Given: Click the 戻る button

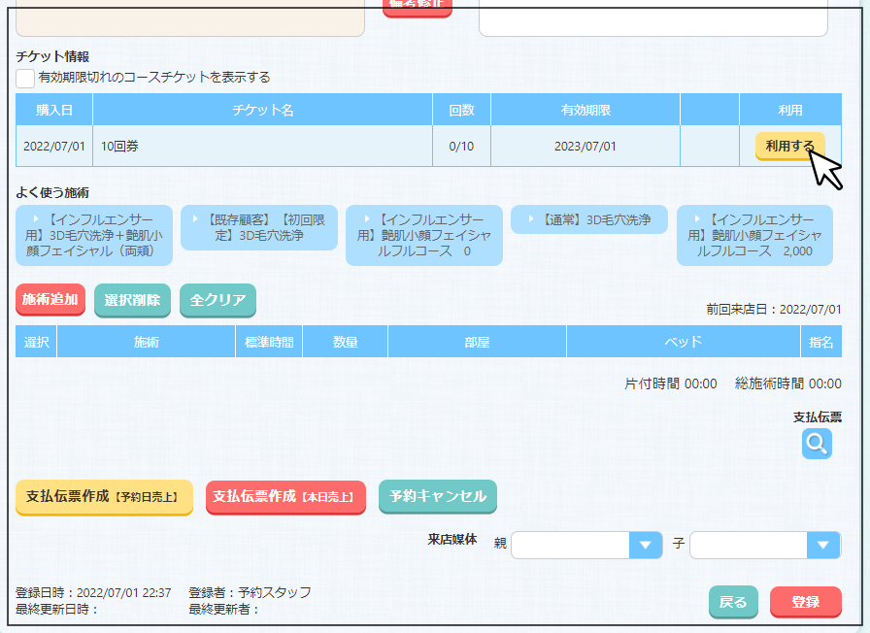Looking at the screenshot, I should click(733, 602).
